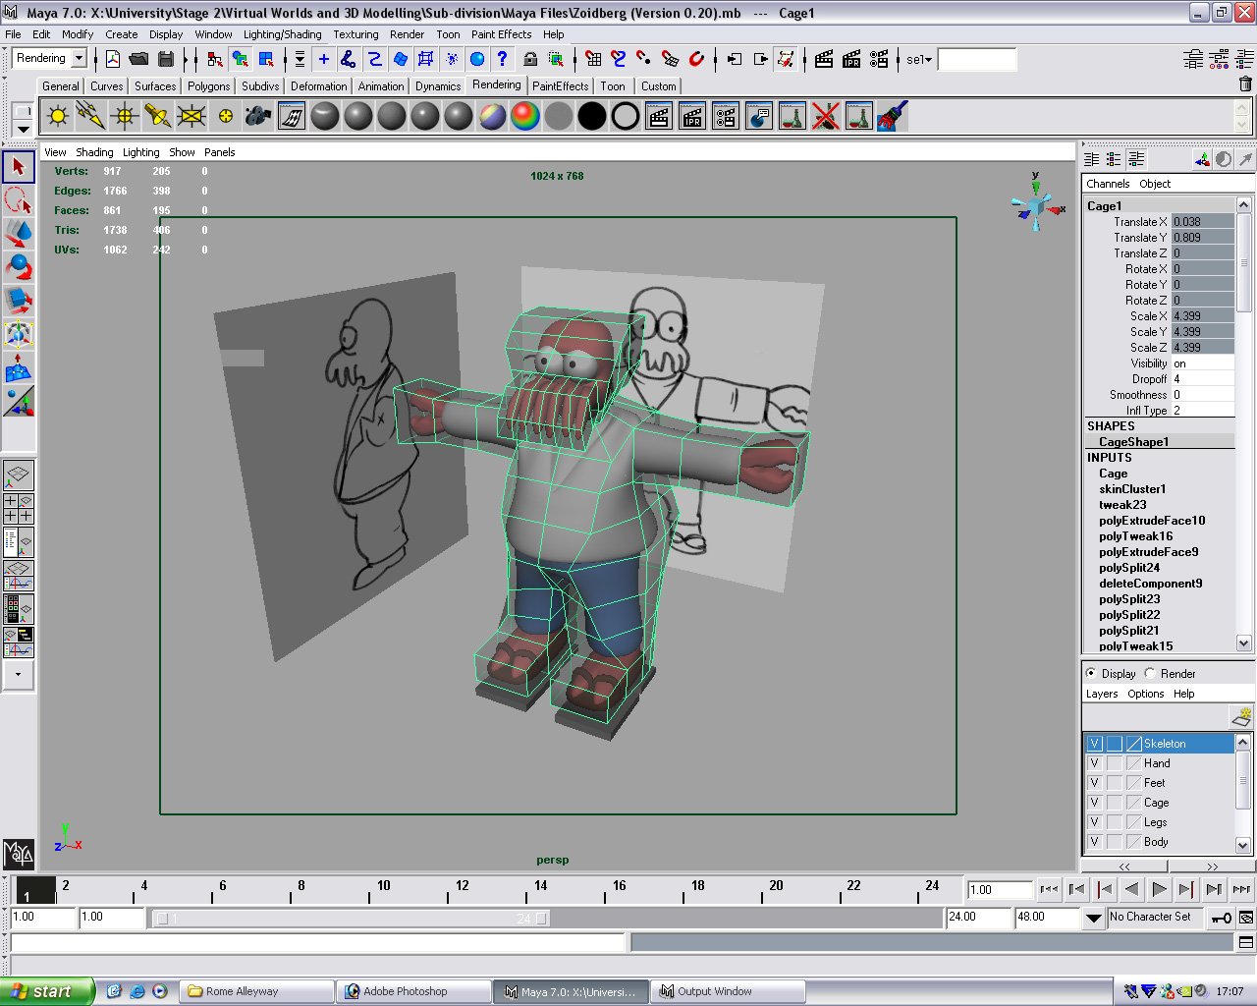Screen dimensions: 1257x1006
Task: Click the range slider bar
Action: tap(352, 919)
